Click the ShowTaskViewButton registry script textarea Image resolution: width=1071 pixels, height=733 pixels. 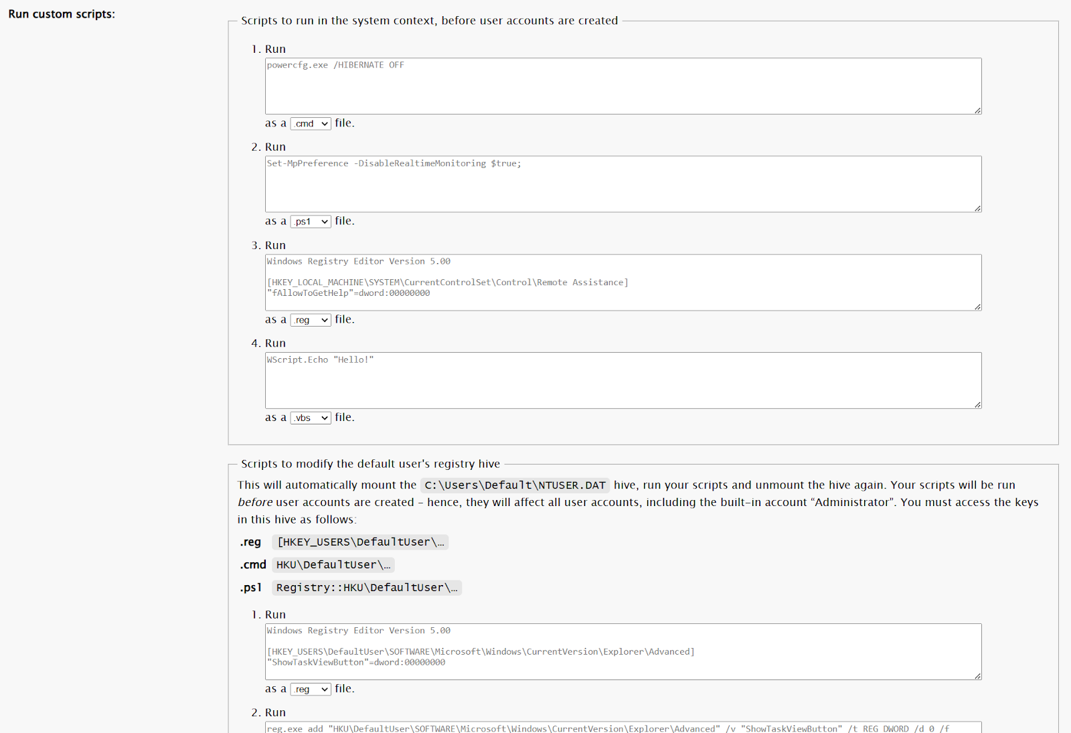(x=623, y=652)
